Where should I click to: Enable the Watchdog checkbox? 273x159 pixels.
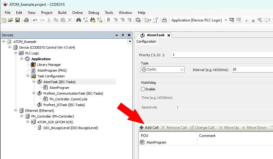tap(143, 89)
